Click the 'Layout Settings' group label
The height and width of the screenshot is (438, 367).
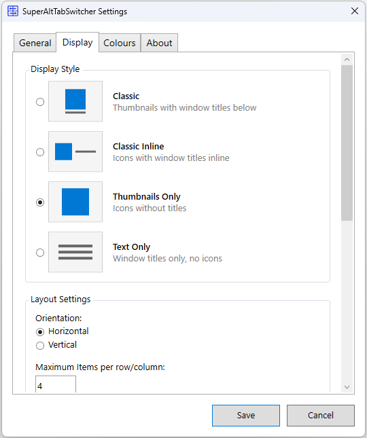[60, 299]
